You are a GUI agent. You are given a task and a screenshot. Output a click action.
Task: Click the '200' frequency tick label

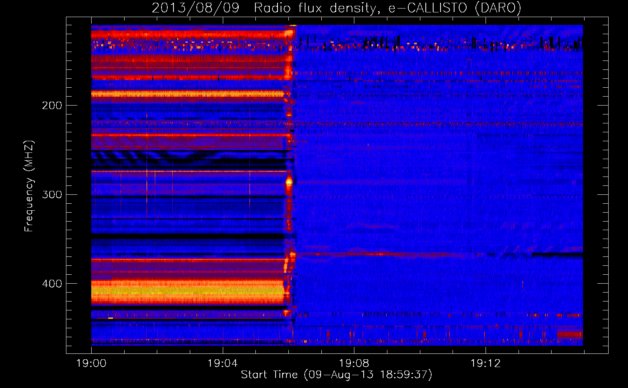[x=52, y=106]
